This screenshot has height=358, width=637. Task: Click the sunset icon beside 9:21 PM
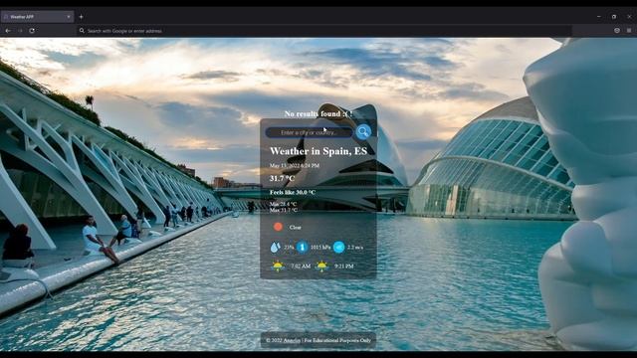[322, 267]
